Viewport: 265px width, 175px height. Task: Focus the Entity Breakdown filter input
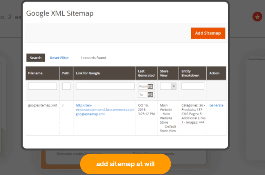(193, 86)
